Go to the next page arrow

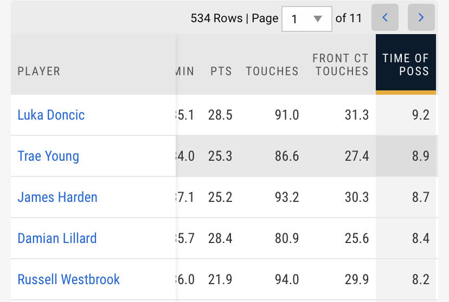tap(421, 17)
